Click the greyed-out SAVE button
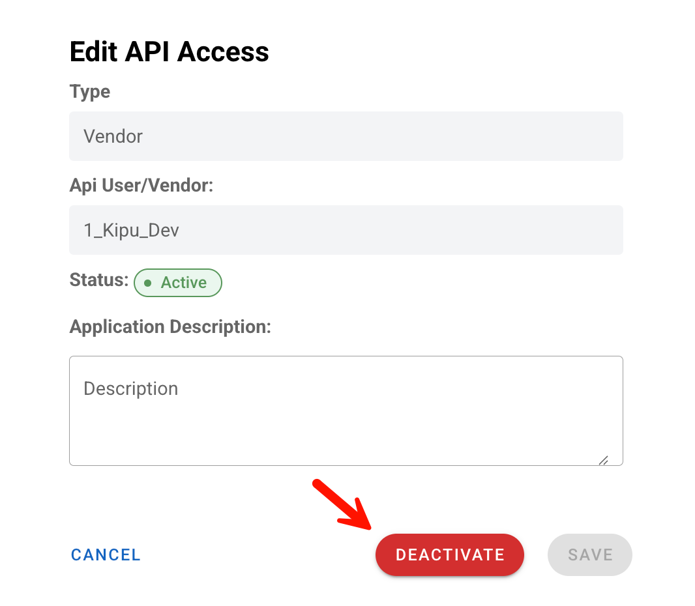695x606 pixels. (590, 555)
